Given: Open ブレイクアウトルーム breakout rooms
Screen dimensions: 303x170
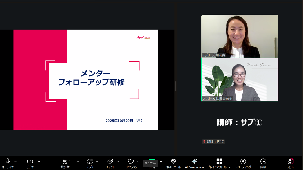Looking at the screenshot, I should tap(219, 162).
